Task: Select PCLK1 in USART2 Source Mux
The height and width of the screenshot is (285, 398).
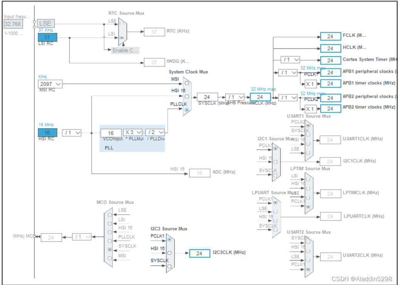Action: point(308,269)
